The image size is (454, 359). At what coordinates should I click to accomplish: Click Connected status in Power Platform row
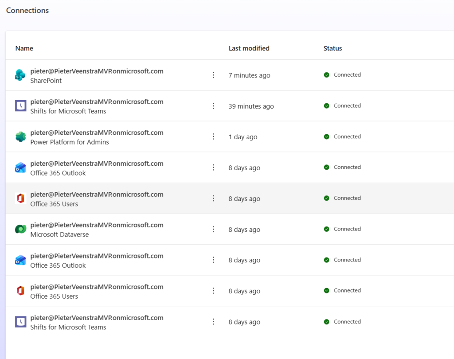click(x=347, y=137)
